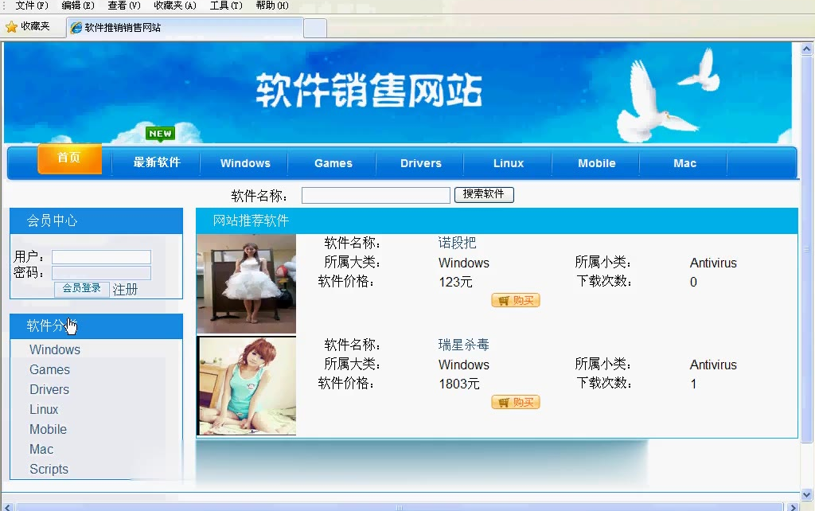The image size is (815, 511).
Task: Open Drivers in top navigation bar
Action: [x=421, y=163]
